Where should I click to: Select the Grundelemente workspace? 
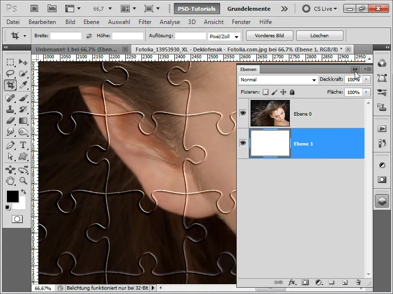(x=249, y=9)
